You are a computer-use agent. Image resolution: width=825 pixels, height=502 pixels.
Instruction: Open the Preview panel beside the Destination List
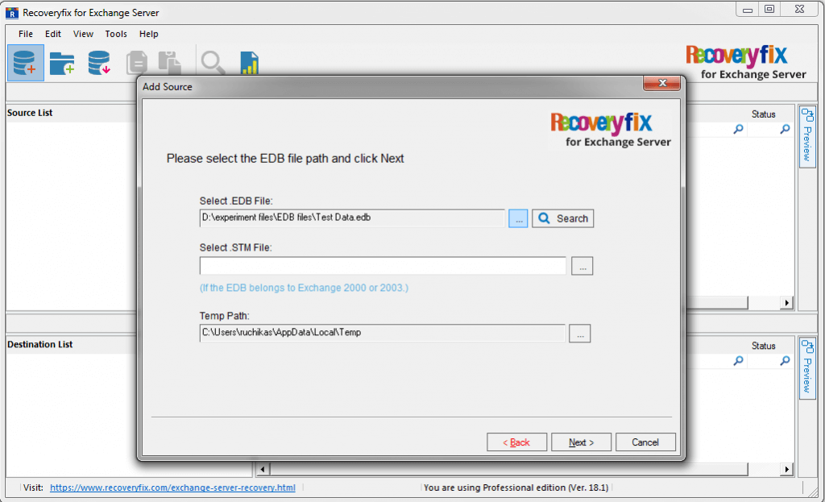click(807, 369)
